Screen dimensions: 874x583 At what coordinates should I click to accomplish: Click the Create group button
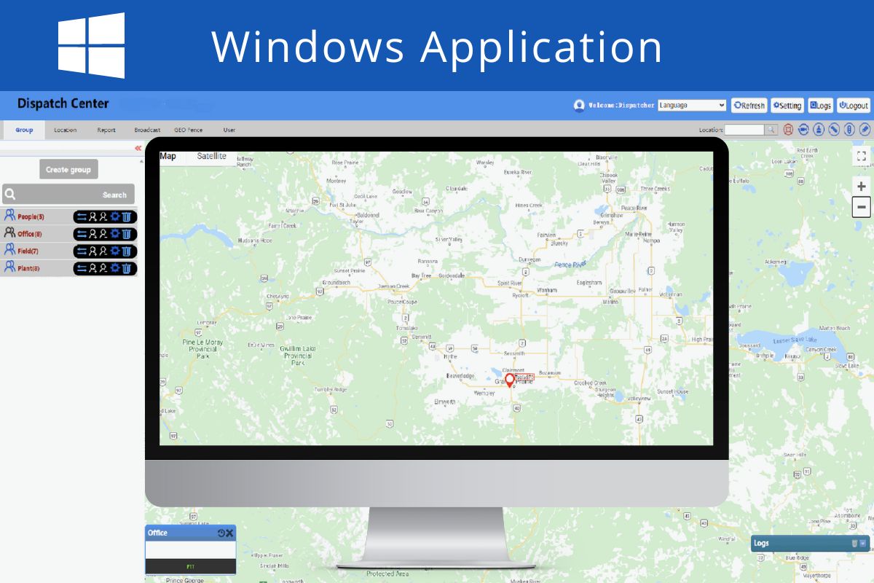[68, 170]
